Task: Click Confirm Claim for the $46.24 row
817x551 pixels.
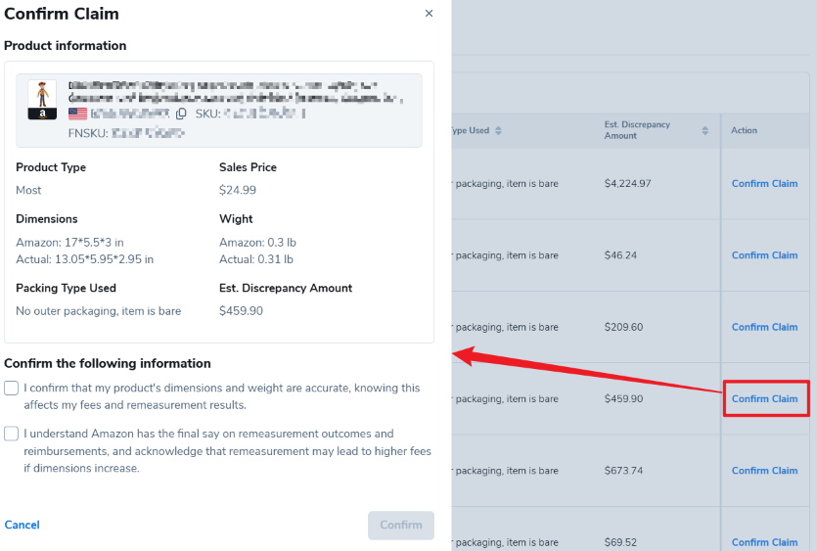Action: point(764,255)
